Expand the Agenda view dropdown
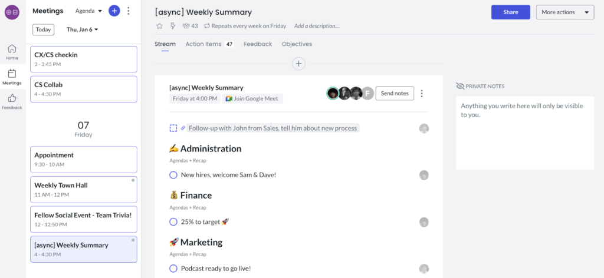The height and width of the screenshot is (278, 604). pyautogui.click(x=88, y=11)
